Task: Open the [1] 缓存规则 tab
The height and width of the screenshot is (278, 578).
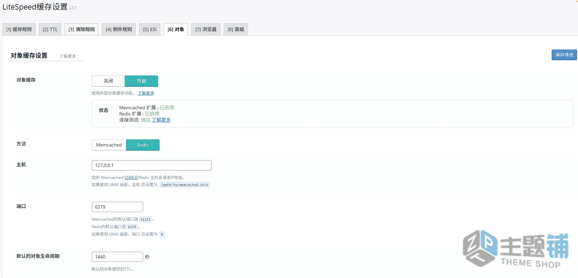Action: click(19, 29)
